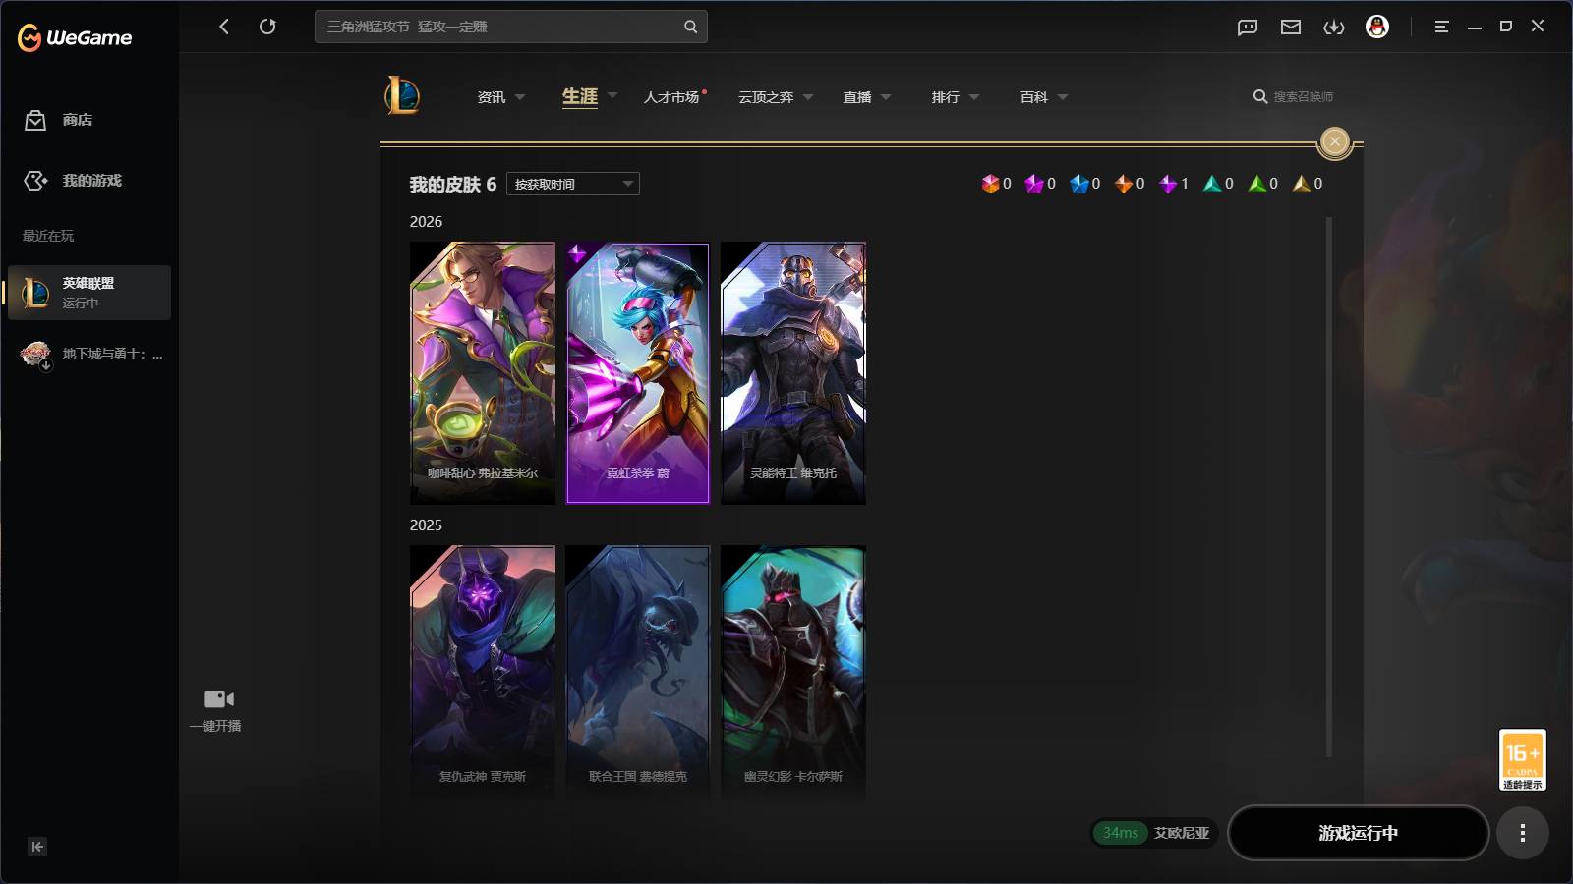Click the 商店 shop bag icon
The width and height of the screenshot is (1573, 884).
[x=35, y=120]
